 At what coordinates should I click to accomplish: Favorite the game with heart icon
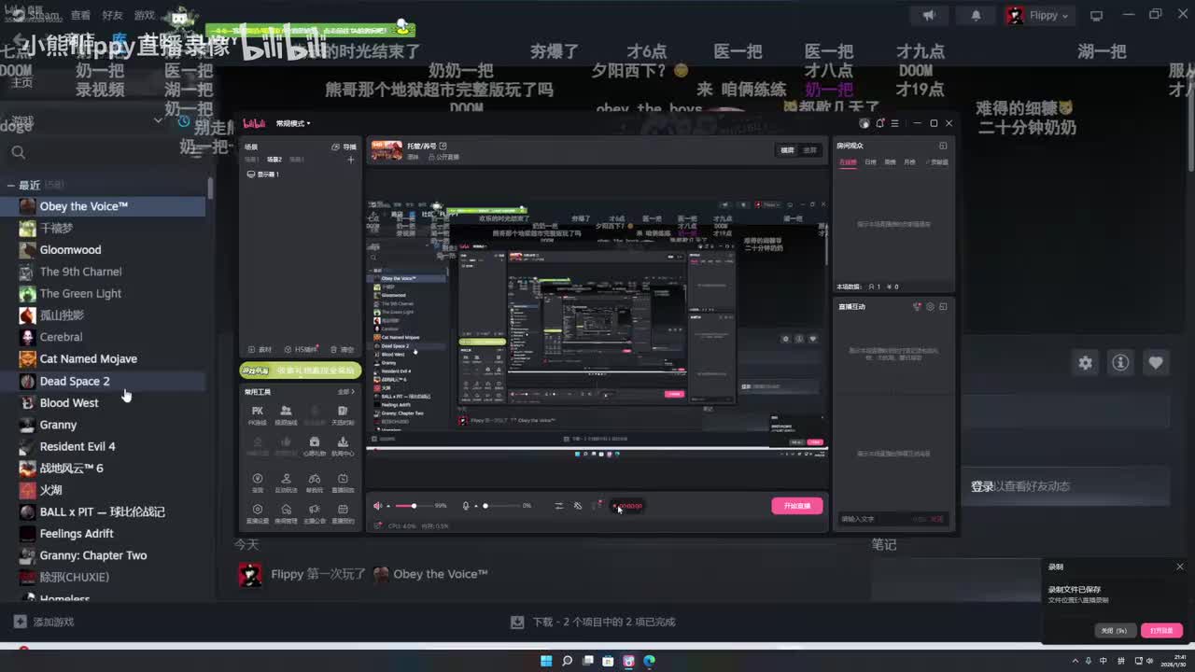coord(1156,363)
